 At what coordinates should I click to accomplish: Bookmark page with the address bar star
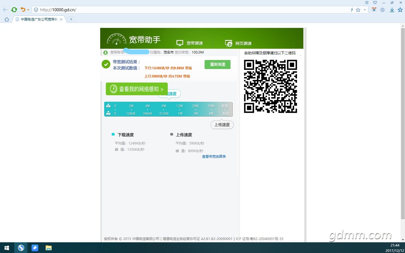pos(358,10)
